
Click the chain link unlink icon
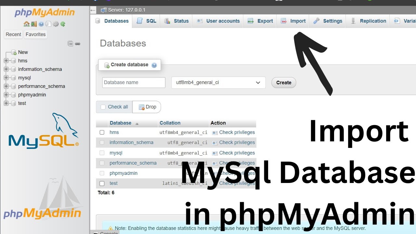pos(78,44)
